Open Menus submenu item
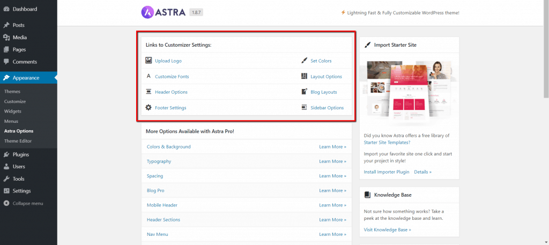This screenshot has height=245, width=549. tap(11, 121)
